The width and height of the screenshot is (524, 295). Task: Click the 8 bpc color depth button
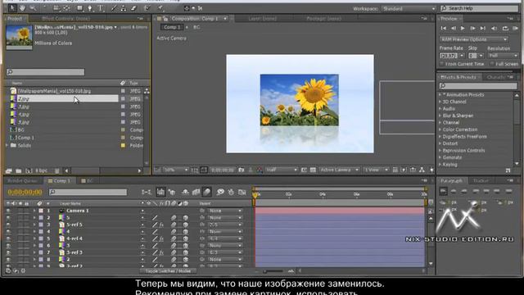pos(41,171)
